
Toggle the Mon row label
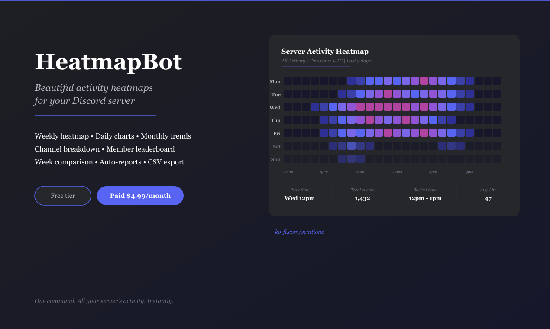point(275,81)
